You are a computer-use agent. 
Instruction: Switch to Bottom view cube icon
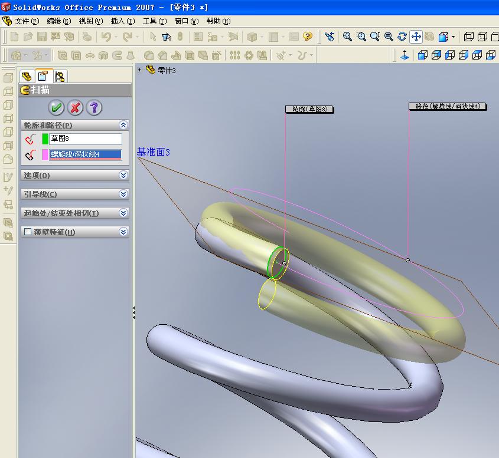(491, 55)
